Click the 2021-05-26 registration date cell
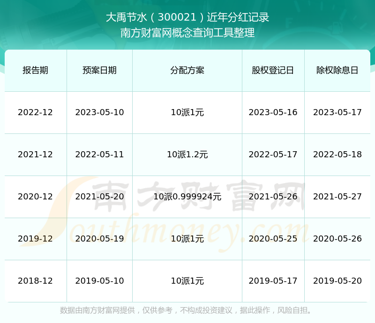This screenshot has height=323, width=375. click(x=273, y=197)
